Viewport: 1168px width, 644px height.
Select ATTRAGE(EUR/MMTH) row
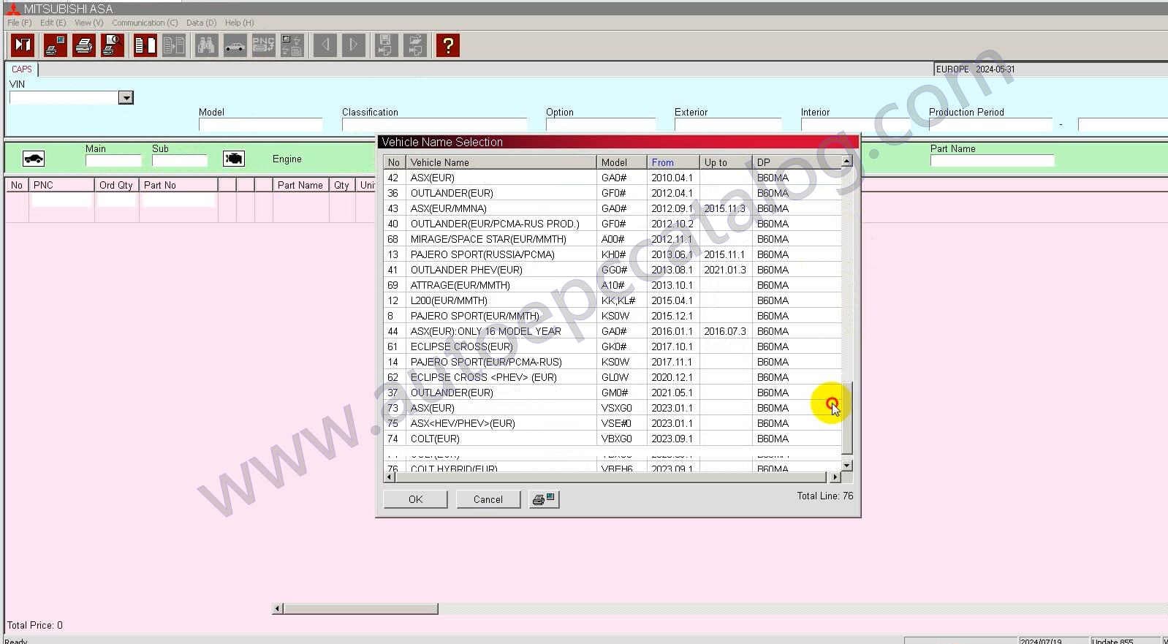click(x=613, y=285)
